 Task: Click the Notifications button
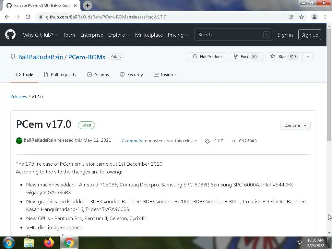[207, 57]
